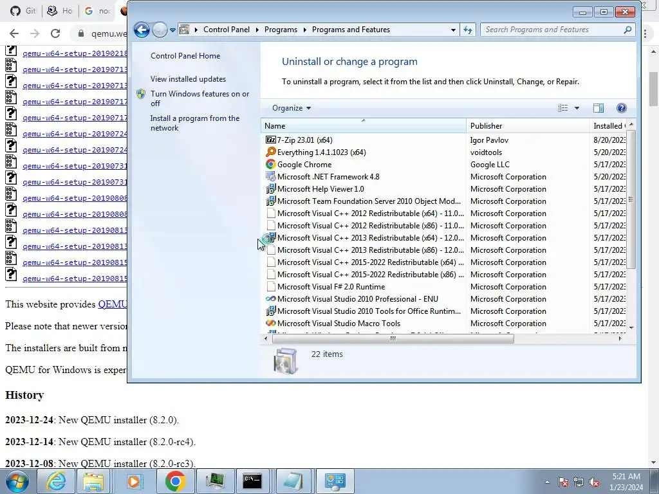Click the taskbar clock showing 5:21 AM

click(x=626, y=482)
